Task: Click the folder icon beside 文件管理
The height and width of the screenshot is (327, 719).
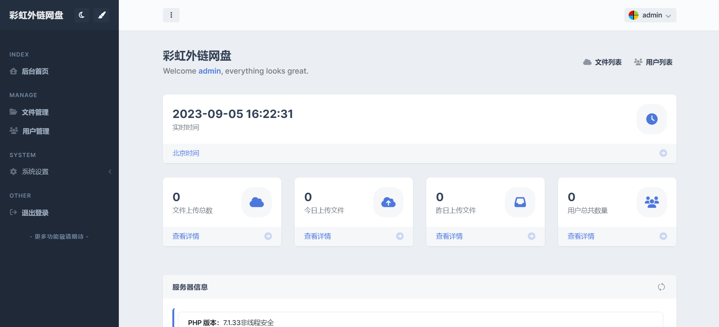Action: coord(13,112)
